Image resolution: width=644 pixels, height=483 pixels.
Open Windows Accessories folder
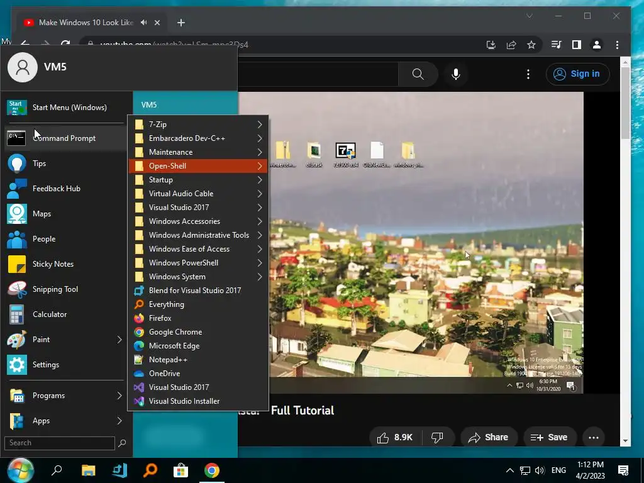point(198,221)
